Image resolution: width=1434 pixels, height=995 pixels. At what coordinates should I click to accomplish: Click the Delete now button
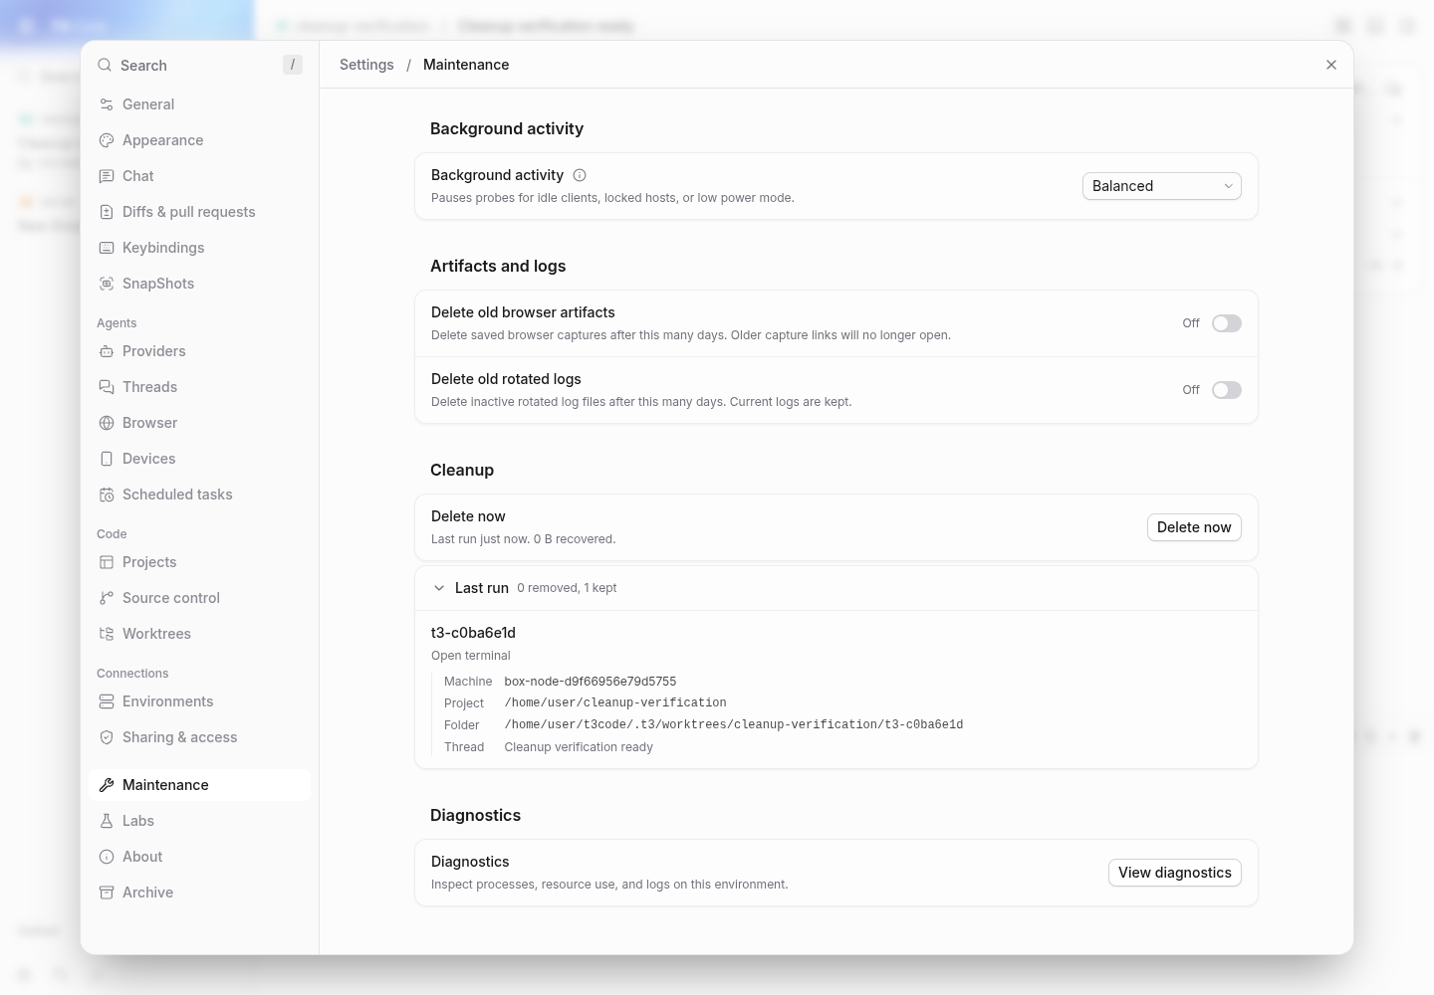[1194, 527]
